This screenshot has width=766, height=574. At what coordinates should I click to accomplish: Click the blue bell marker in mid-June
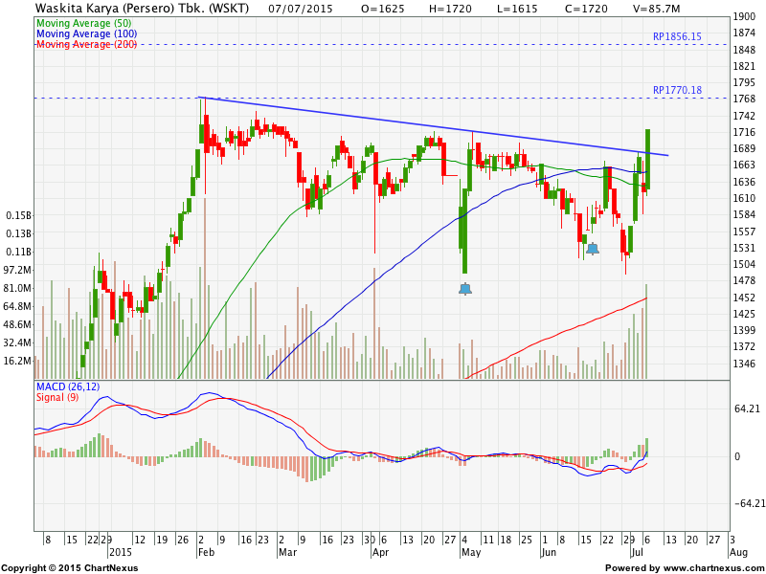[593, 249]
